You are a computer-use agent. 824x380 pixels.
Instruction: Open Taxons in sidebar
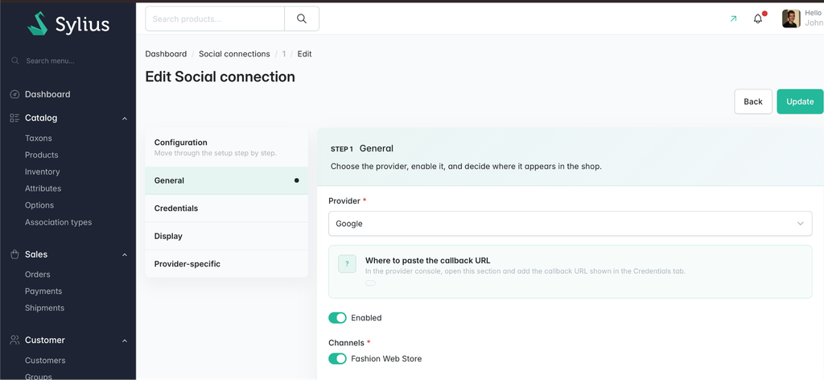(39, 138)
